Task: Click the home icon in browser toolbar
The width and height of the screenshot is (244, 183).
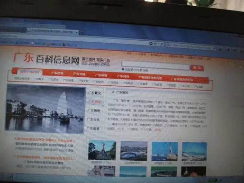Action: (x=220, y=49)
